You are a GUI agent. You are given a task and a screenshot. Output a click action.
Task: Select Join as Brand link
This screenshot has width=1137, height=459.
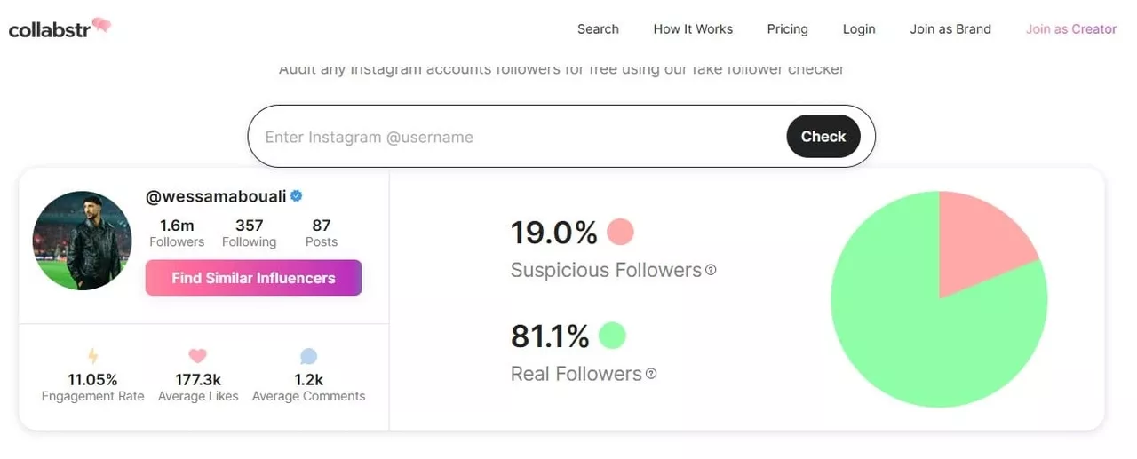tap(950, 29)
